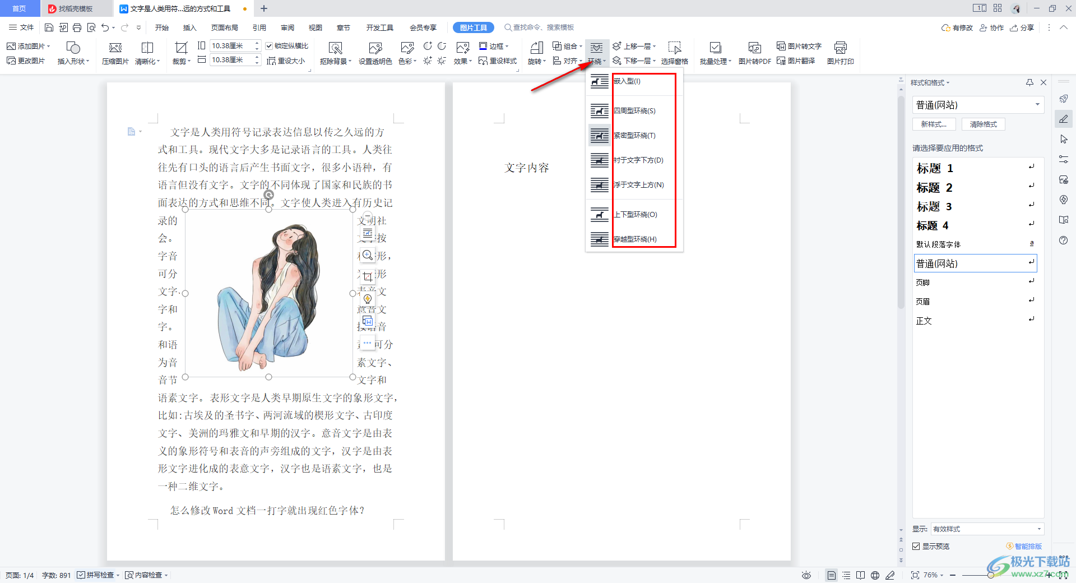Toggle Show Preview (显示预览) checkbox
The image size is (1076, 583).
[916, 546]
